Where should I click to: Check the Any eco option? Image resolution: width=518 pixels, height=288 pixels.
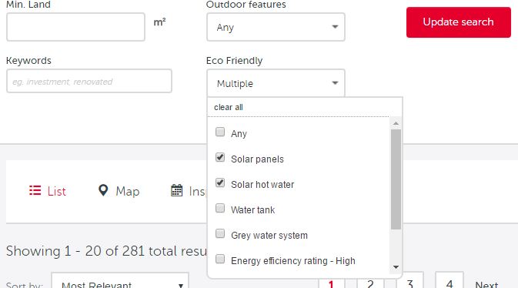pyautogui.click(x=220, y=132)
